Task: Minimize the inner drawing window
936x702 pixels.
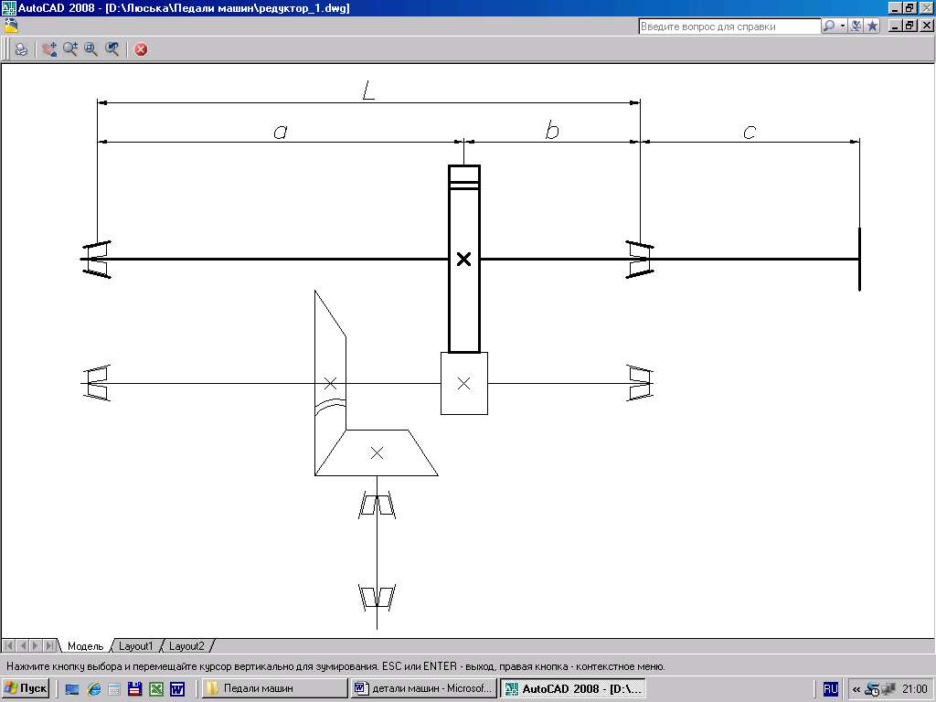Action: pyautogui.click(x=895, y=26)
